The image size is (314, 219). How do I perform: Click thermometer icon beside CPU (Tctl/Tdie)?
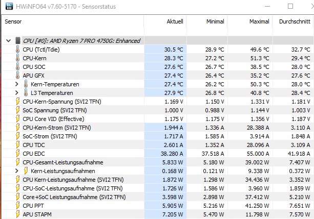[17, 50]
